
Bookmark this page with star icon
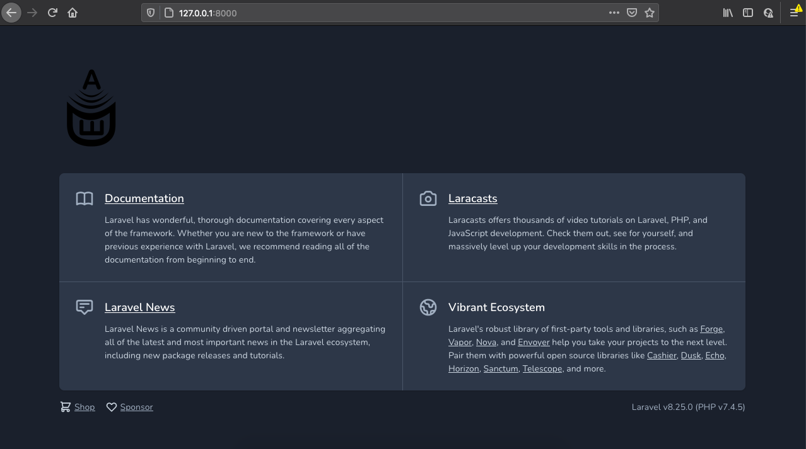click(x=650, y=13)
